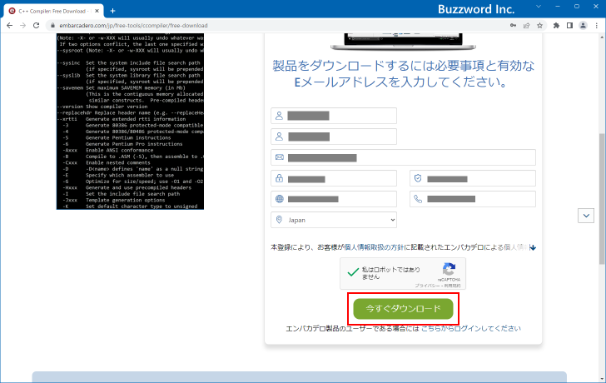Go back to the previous page

[10, 26]
